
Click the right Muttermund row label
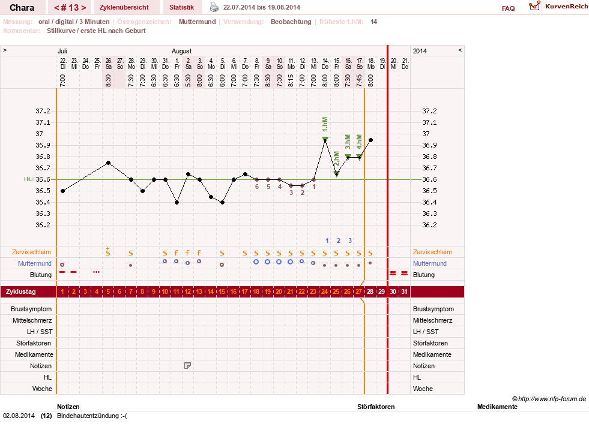point(430,263)
